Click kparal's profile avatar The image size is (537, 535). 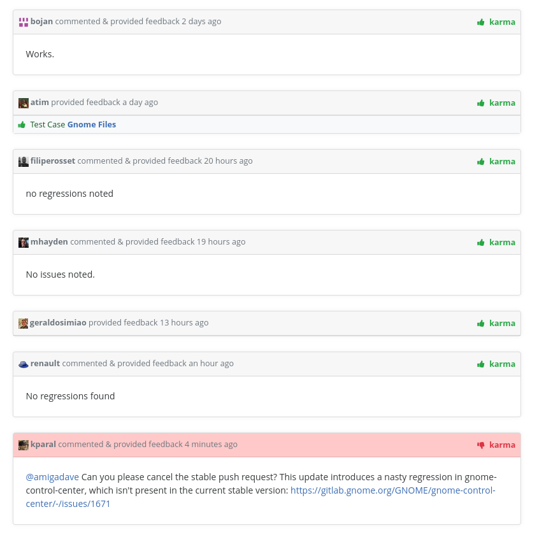(x=23, y=445)
